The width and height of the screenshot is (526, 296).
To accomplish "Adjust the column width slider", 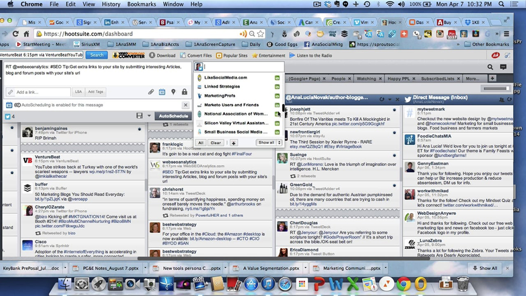I will 496,88.
